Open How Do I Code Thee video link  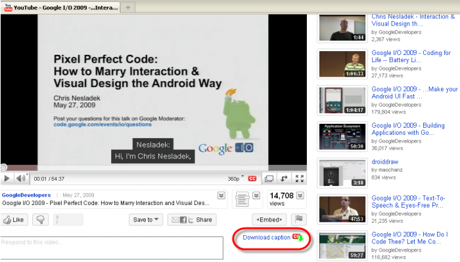click(410, 238)
